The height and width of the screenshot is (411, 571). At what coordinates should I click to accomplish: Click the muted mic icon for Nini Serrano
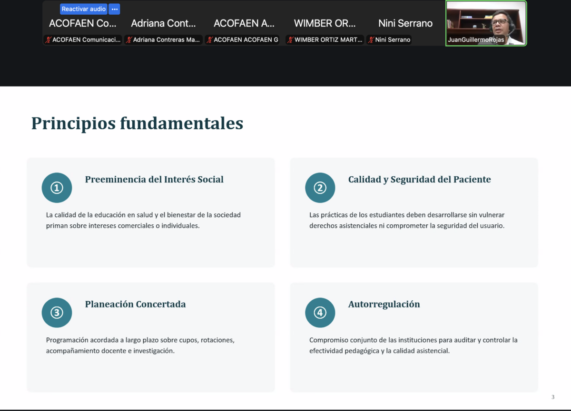click(x=371, y=40)
